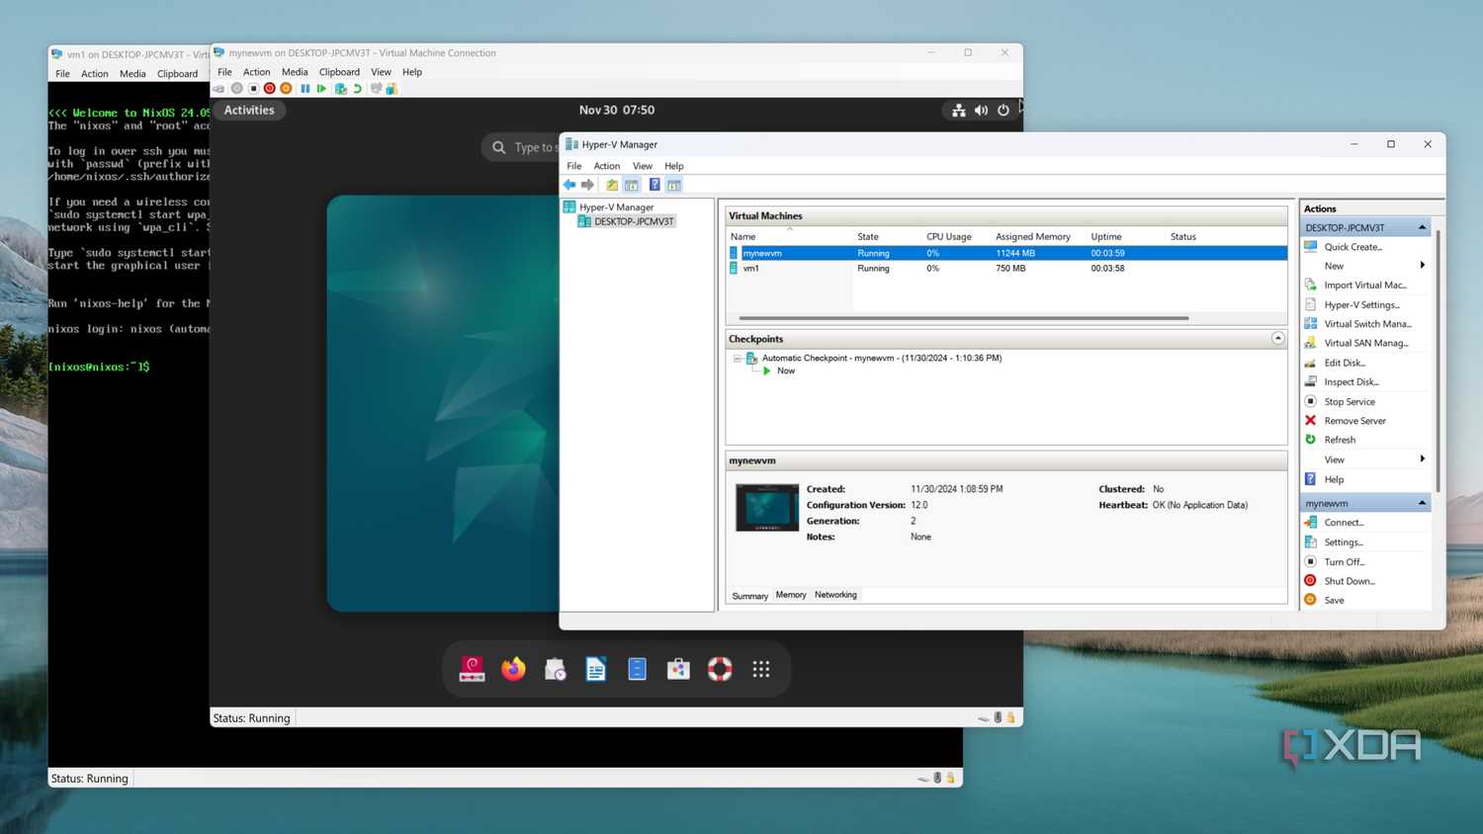
Task: Expand the New submenu arrow in Actions
Action: pyautogui.click(x=1422, y=266)
